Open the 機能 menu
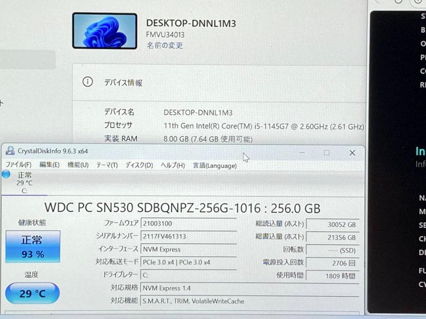The width and height of the screenshot is (426, 319). pyautogui.click(x=77, y=165)
